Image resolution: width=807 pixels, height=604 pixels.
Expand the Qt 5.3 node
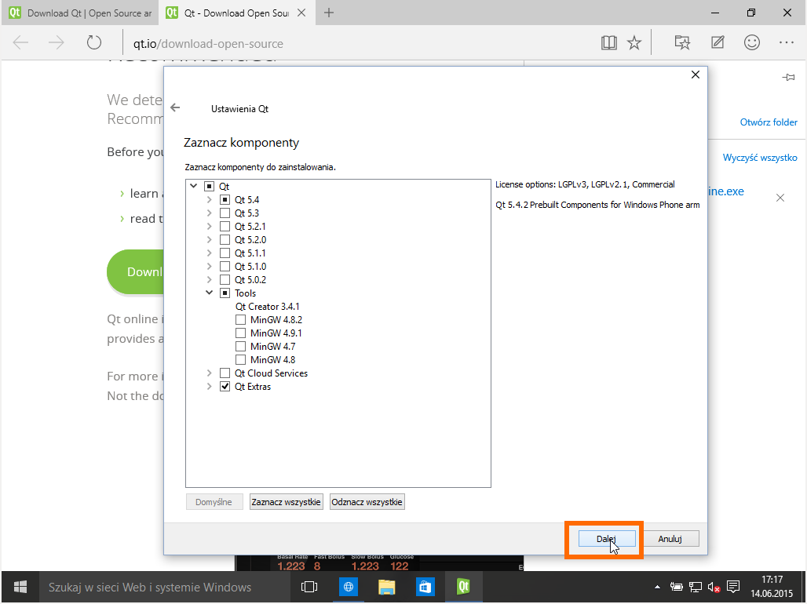pos(209,213)
